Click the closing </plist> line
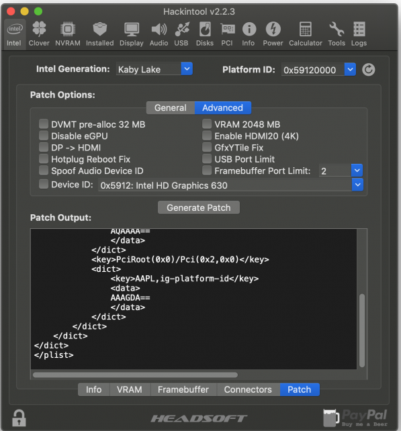This screenshot has width=401, height=431. point(54,355)
